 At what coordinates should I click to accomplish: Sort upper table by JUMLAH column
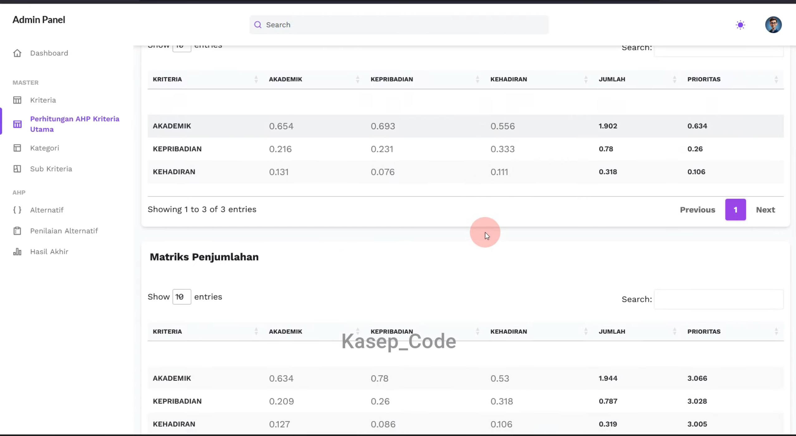674,79
